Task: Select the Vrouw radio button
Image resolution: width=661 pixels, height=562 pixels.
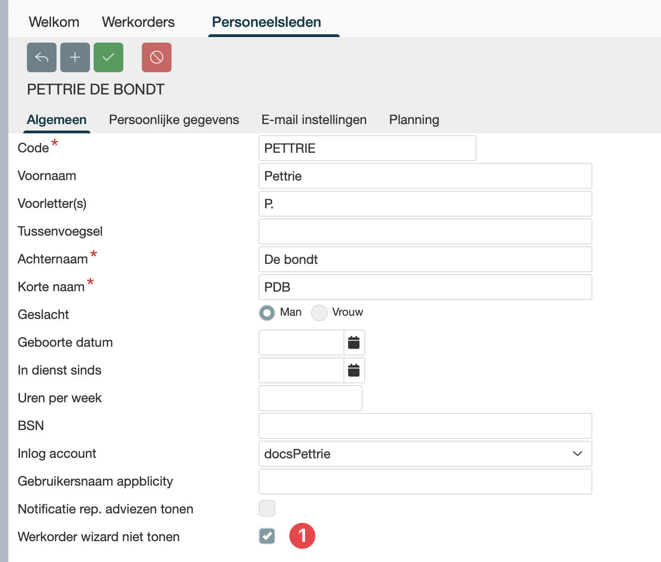Action: 319,313
